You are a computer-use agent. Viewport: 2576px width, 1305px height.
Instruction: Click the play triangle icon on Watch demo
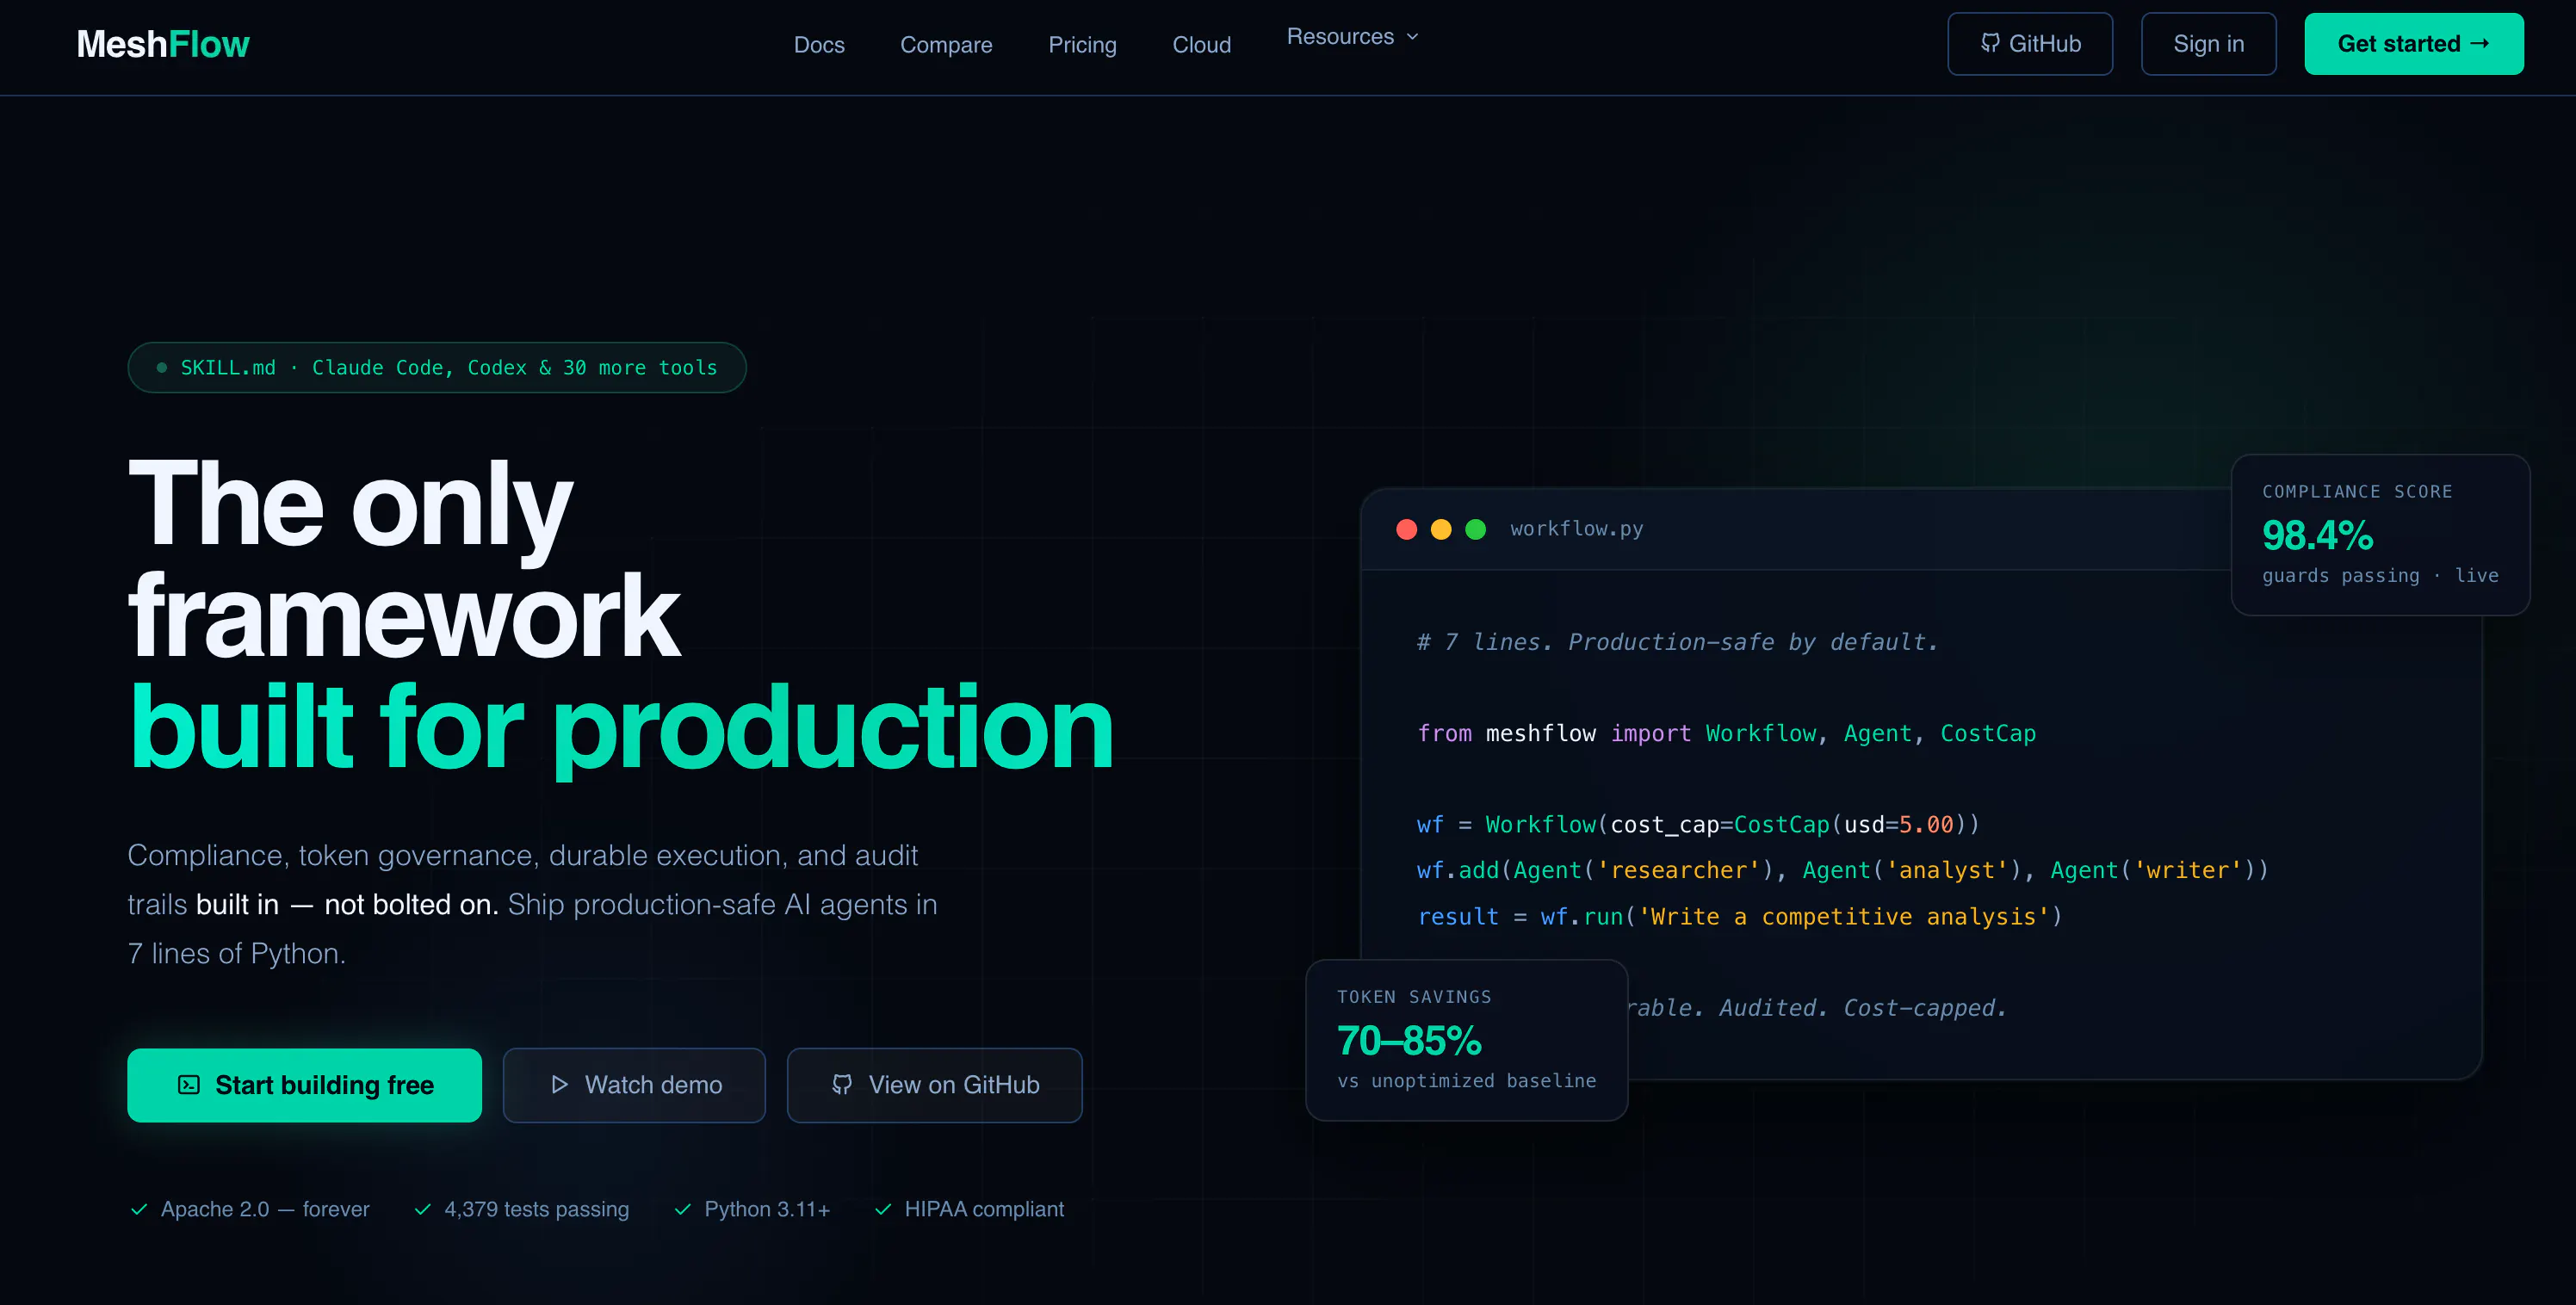[560, 1085]
